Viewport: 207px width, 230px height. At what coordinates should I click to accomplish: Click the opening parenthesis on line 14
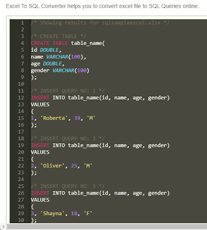[32, 111]
